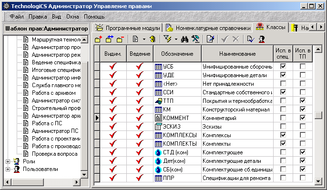This screenshot has width=327, height=190.
Task: Click the add folder icon with red plus
Action: tap(98, 39)
